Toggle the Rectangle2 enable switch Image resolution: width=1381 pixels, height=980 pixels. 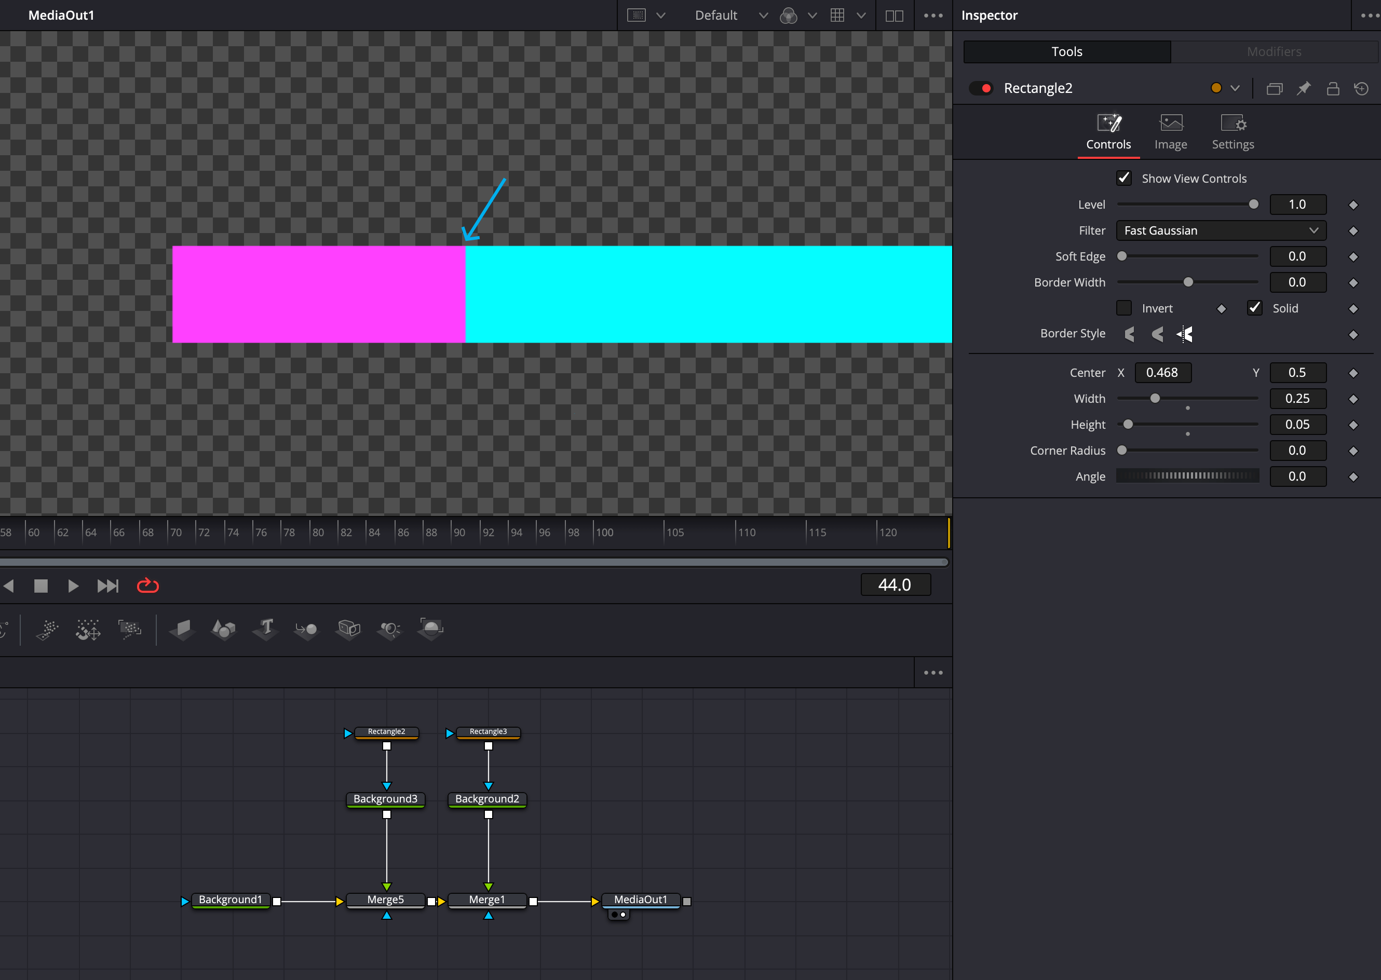(981, 88)
